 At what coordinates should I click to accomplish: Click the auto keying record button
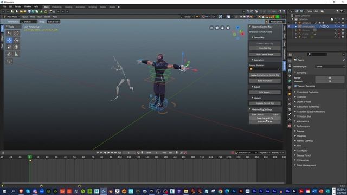[233, 153]
